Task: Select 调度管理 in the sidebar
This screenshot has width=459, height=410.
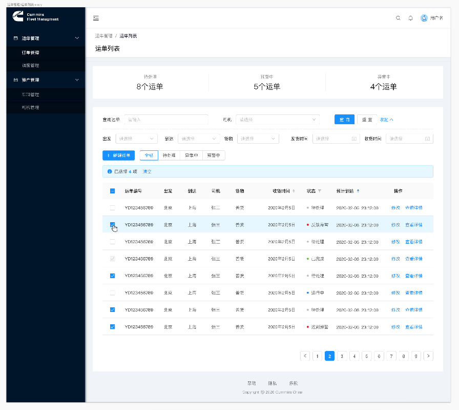Action: coord(30,66)
